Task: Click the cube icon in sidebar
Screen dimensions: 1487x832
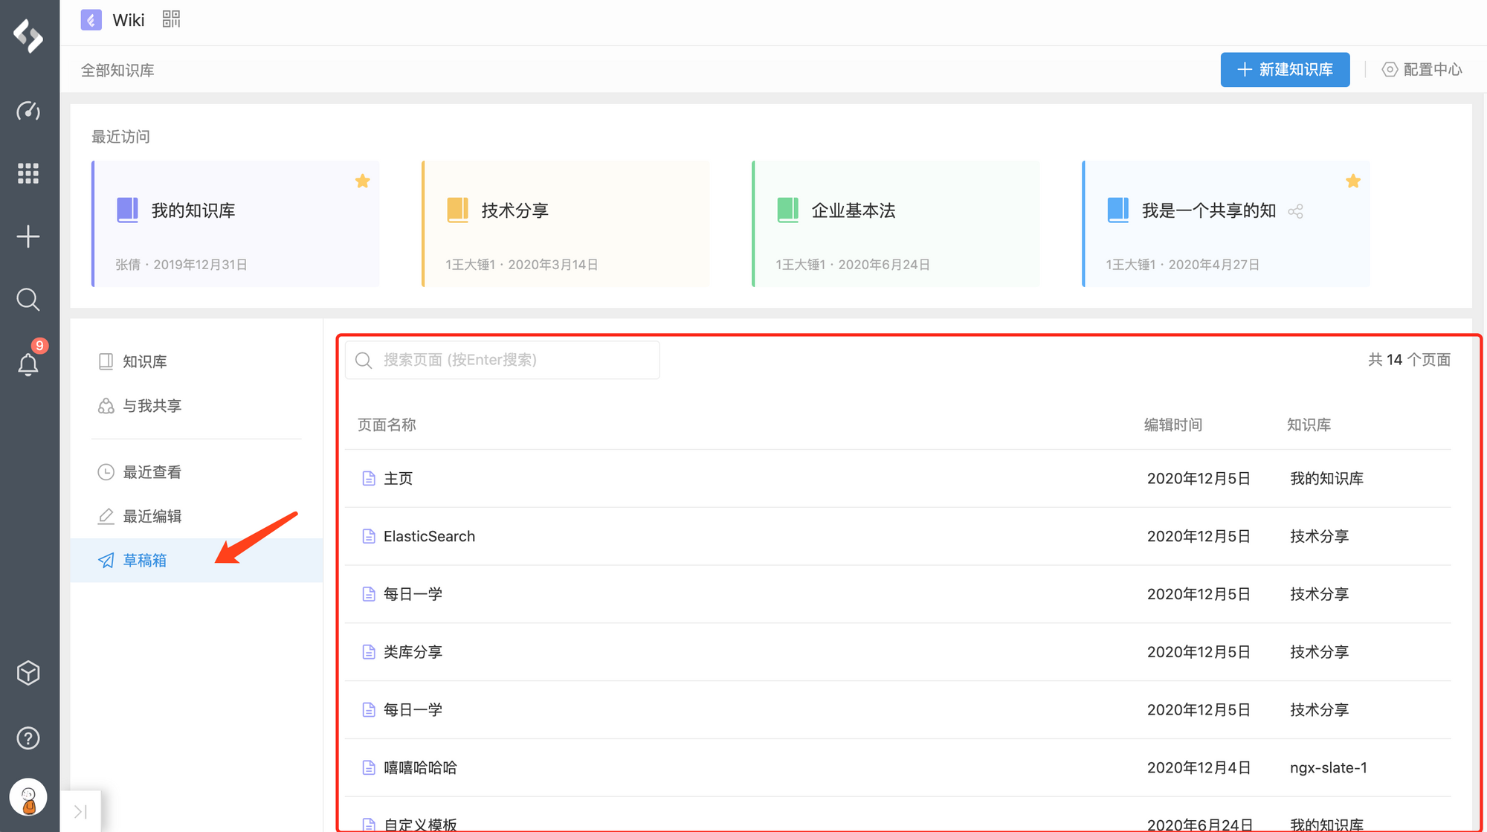Action: coord(28,673)
